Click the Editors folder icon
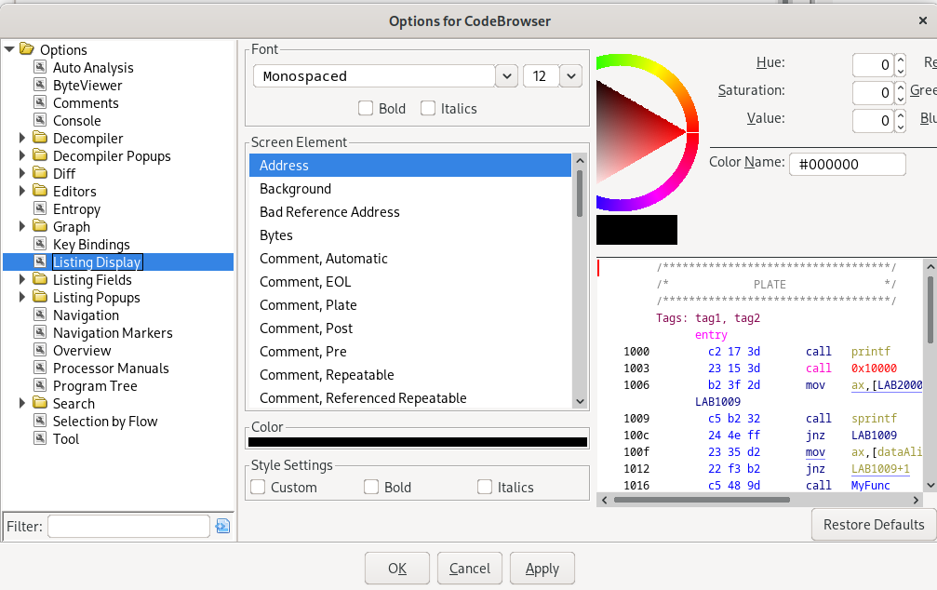Image resolution: width=937 pixels, height=590 pixels. pyautogui.click(x=40, y=191)
